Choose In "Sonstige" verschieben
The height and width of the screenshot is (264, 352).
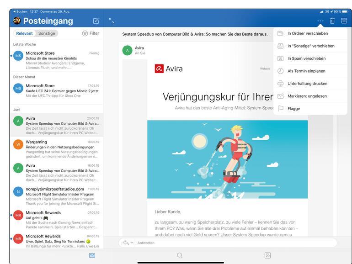coord(310,46)
